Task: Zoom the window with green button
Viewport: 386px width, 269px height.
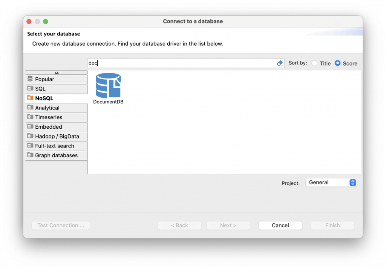Action: click(46, 22)
